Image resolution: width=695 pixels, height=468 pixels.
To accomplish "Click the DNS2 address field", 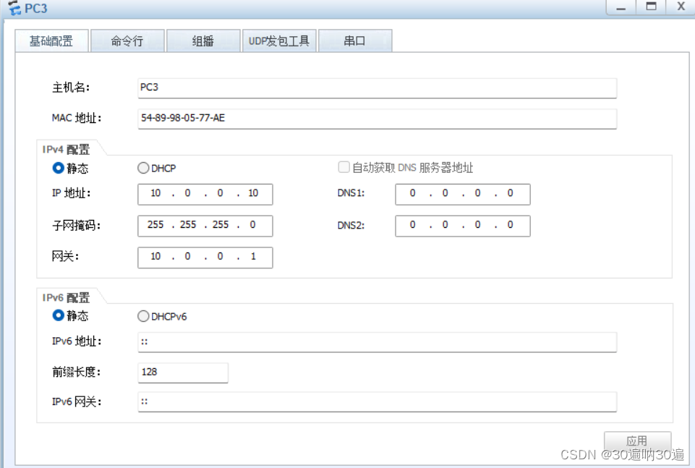I will click(x=463, y=226).
